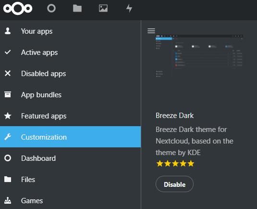Show the Disabled apps list
Image resolution: width=257 pixels, height=209 pixels.
[x=70, y=74]
